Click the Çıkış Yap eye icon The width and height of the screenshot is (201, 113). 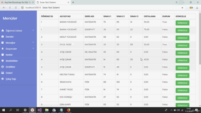pos(3,79)
